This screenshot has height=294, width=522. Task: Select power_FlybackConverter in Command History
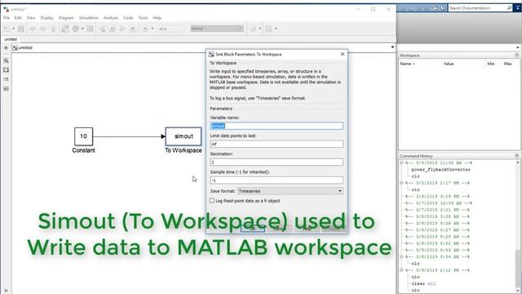[x=440, y=170]
